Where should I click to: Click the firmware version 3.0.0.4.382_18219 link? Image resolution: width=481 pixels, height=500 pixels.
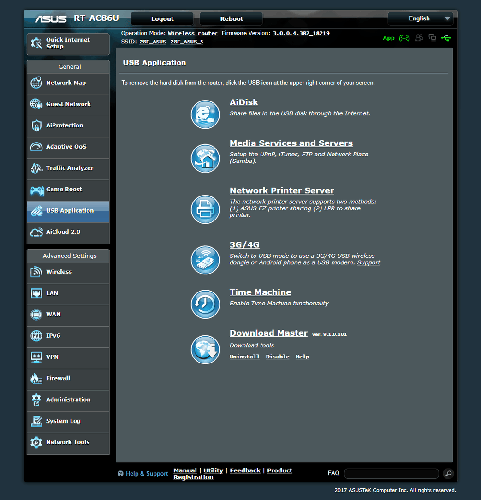tap(301, 33)
